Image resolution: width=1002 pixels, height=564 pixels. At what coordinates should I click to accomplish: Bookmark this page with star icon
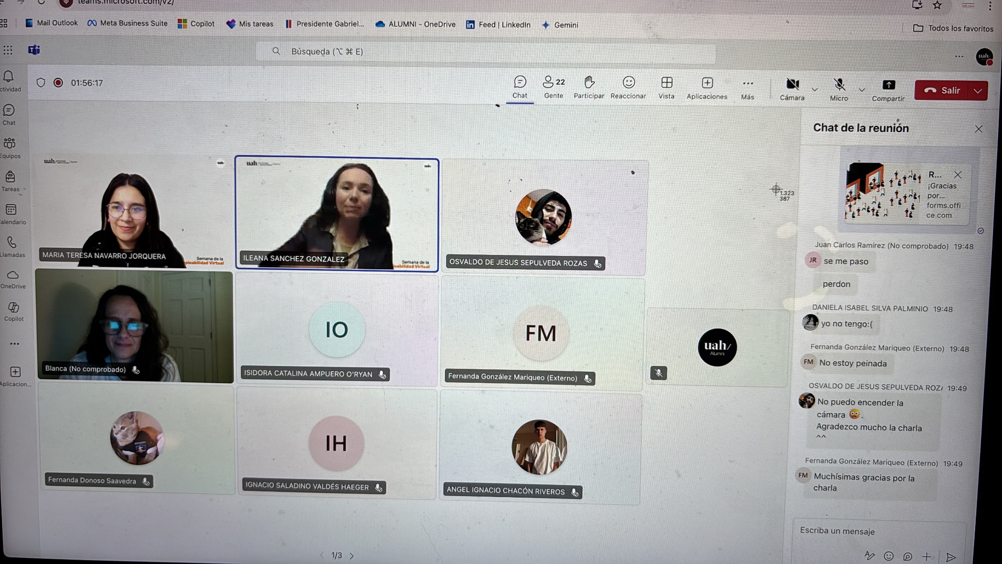pos(937,6)
